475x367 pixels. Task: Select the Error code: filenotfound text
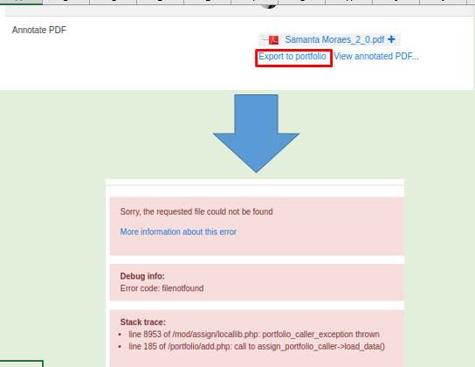[x=162, y=288]
